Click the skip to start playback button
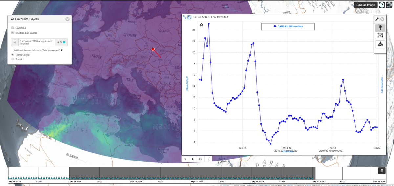Image resolution: width=394 pixels, height=186 pixels. (x=186, y=159)
